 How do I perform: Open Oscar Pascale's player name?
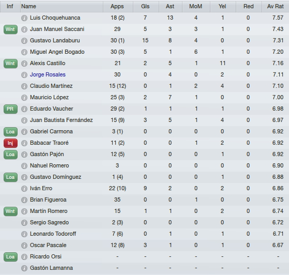click(48, 246)
